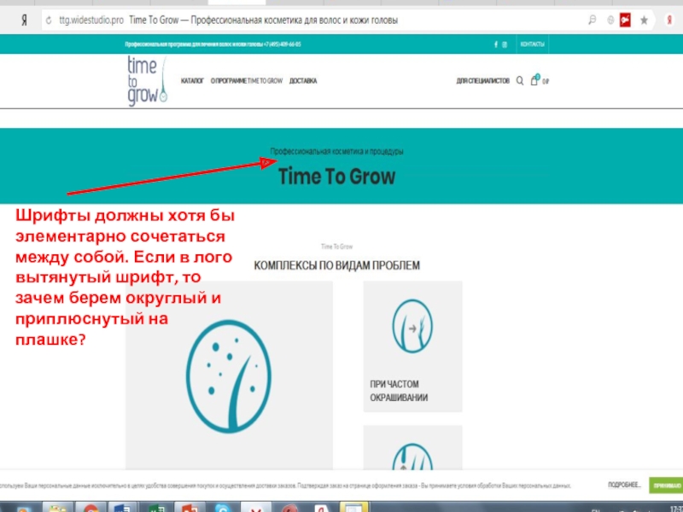Open Word from the Windows taskbar
The width and height of the screenshot is (683, 512).
click(121, 507)
